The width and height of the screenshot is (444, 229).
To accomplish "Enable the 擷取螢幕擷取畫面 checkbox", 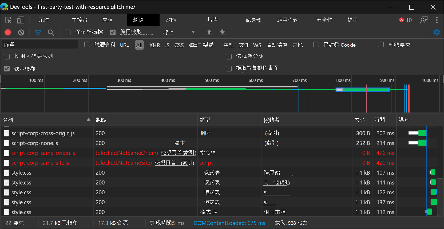I will (x=229, y=69).
